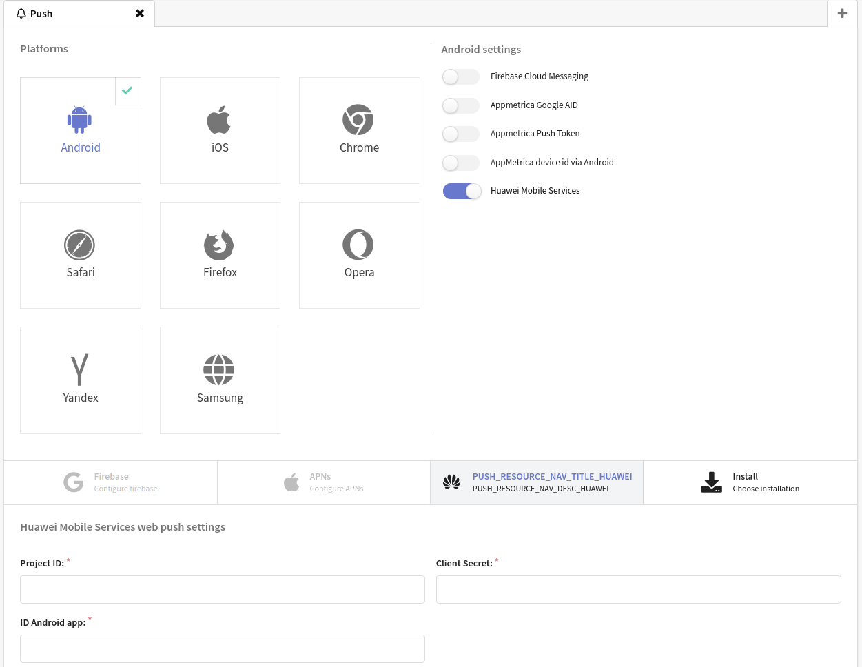Click the Install download icon

tap(712, 482)
